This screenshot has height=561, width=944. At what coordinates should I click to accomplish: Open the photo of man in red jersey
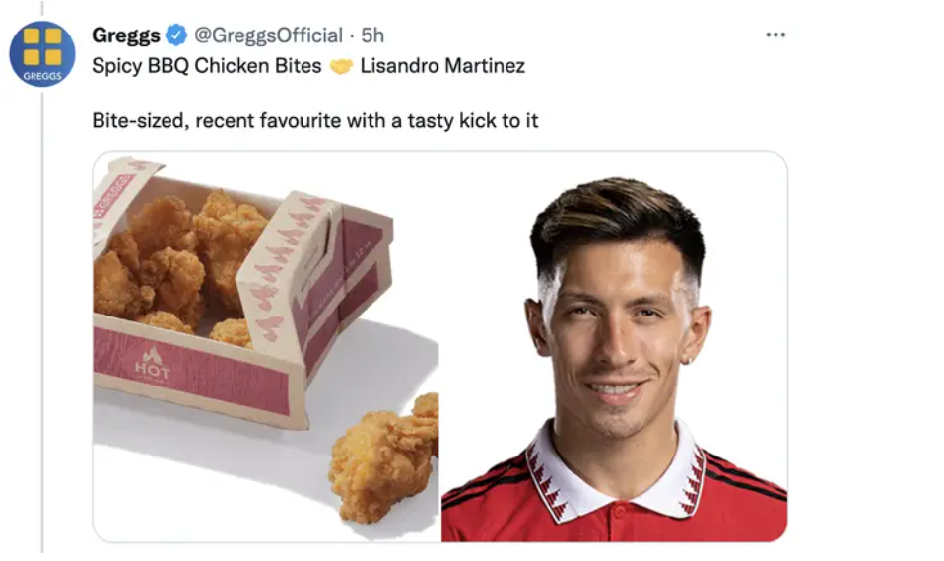point(614,346)
